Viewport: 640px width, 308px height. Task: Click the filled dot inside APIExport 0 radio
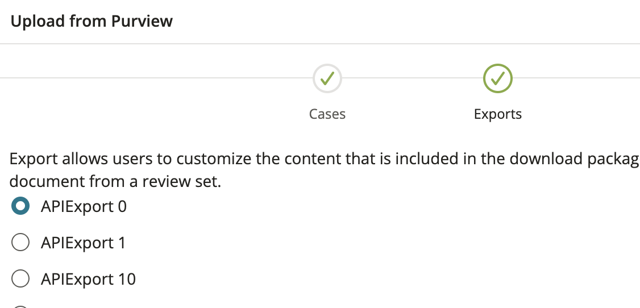(20, 206)
